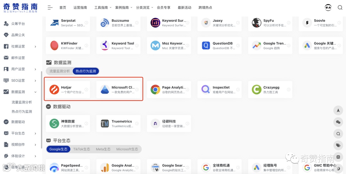Click the arrow button on Hotjar card
The height and width of the screenshot is (174, 346).
click(x=86, y=89)
